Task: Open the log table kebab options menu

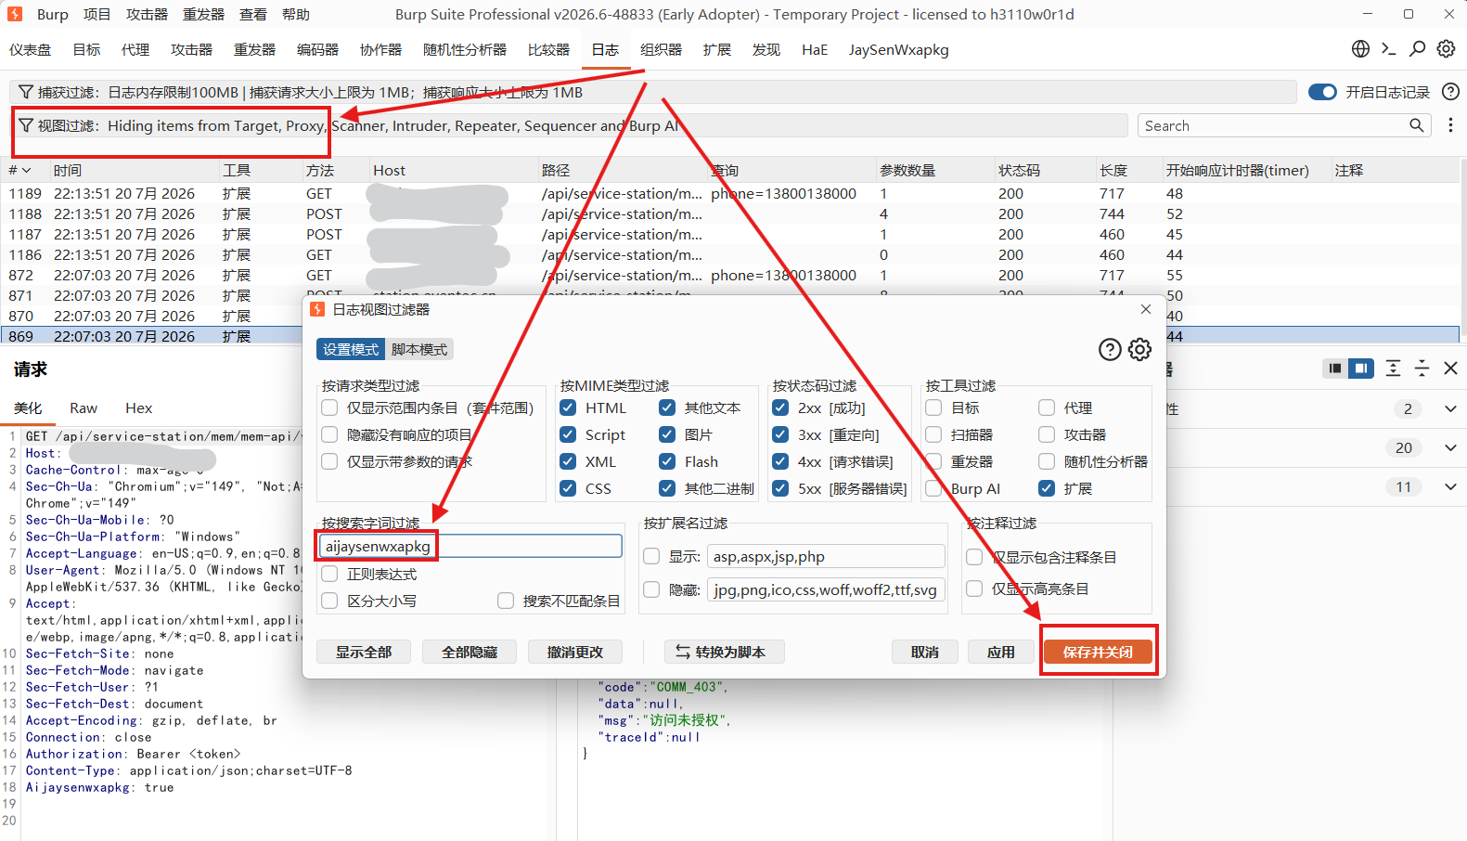Action: pos(1450,125)
